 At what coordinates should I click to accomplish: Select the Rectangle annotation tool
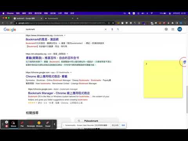[31, 124]
